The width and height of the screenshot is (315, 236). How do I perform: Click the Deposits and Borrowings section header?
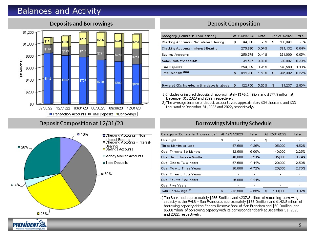81,24
